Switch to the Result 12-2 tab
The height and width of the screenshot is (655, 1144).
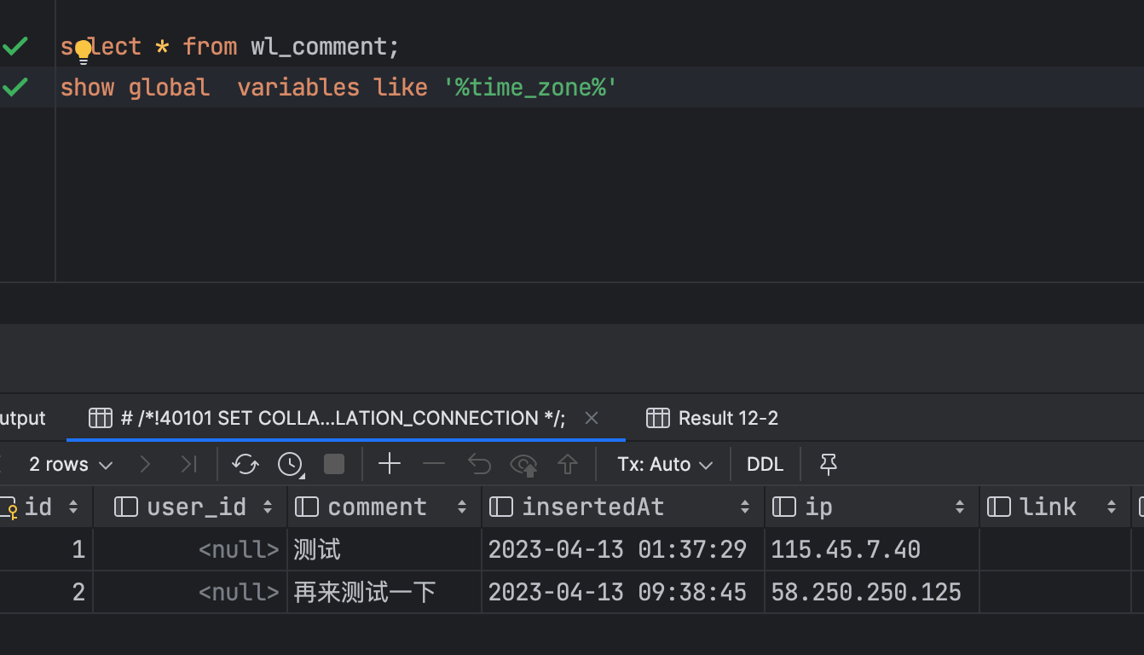tap(727, 418)
